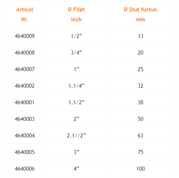Click the 13 mm hose diameter cell
Viewport: 179px width, 178px height.
(141, 36)
